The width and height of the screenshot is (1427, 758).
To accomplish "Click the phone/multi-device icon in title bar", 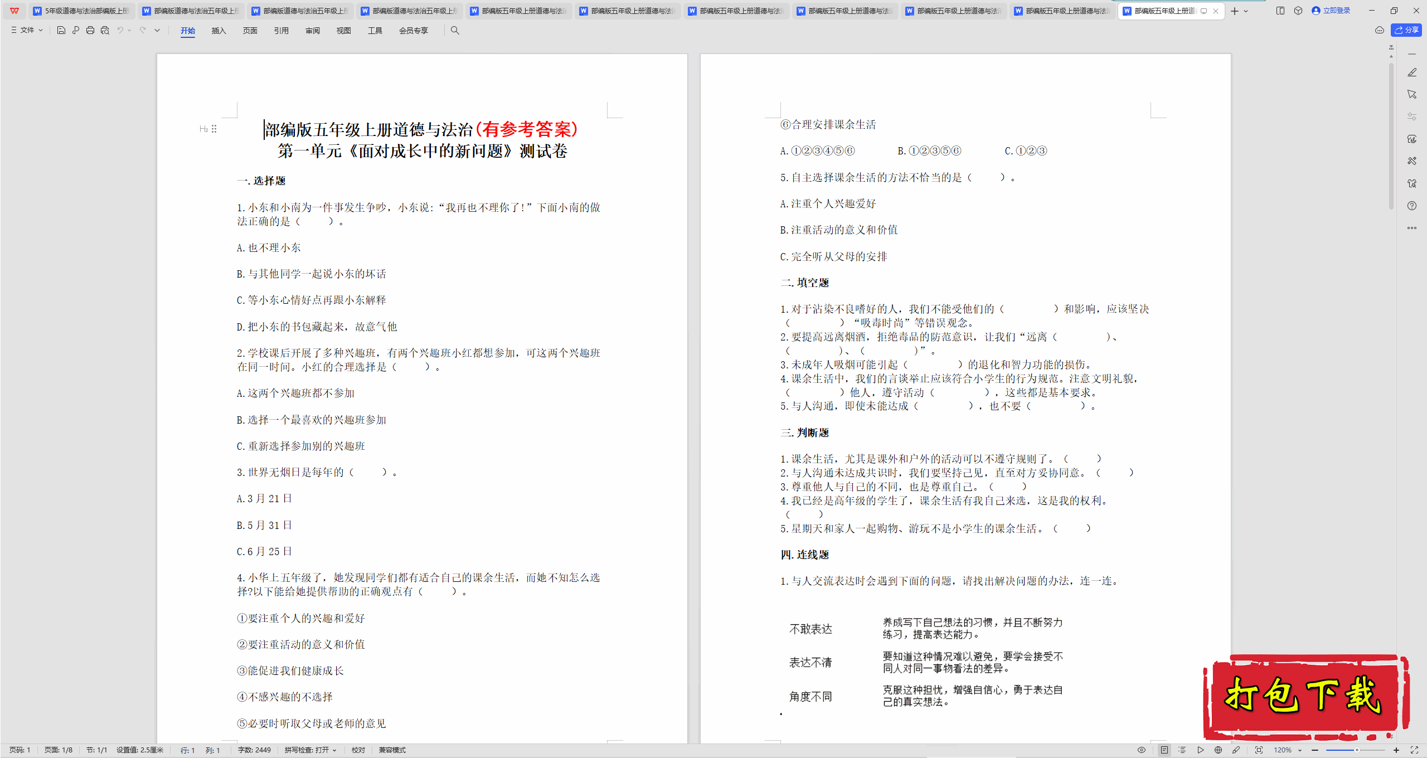I will (1280, 11).
